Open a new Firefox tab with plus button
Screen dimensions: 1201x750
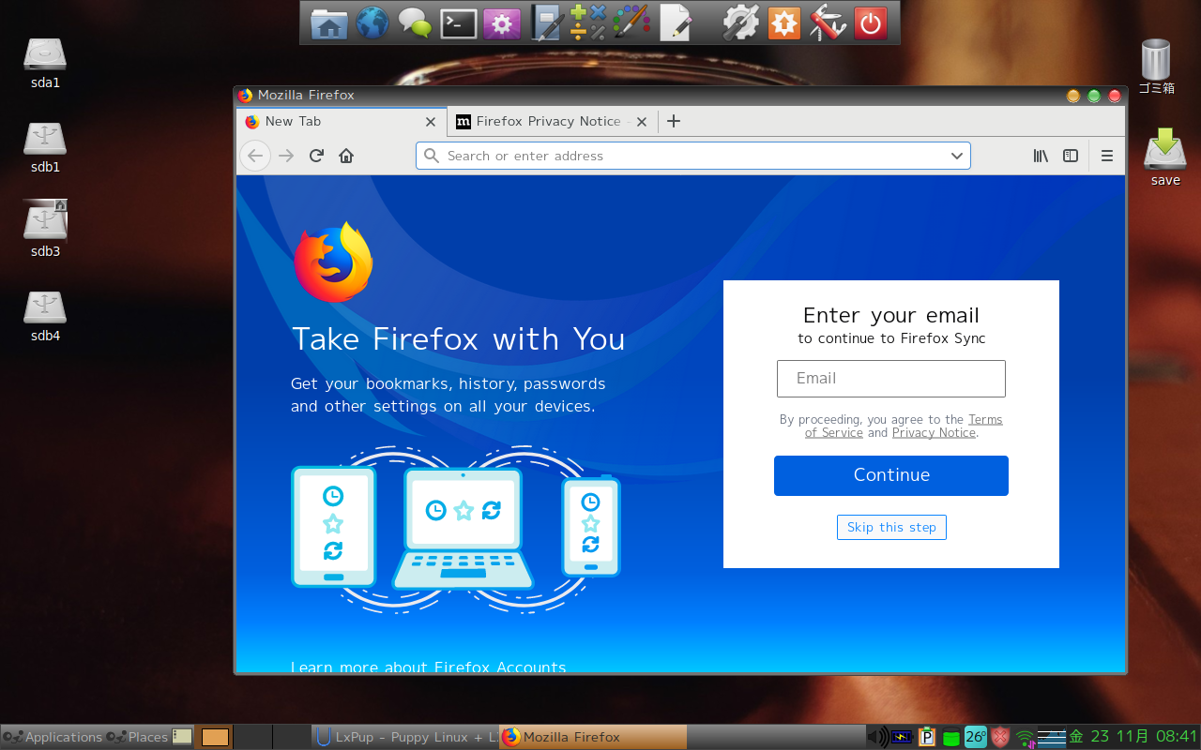(673, 121)
